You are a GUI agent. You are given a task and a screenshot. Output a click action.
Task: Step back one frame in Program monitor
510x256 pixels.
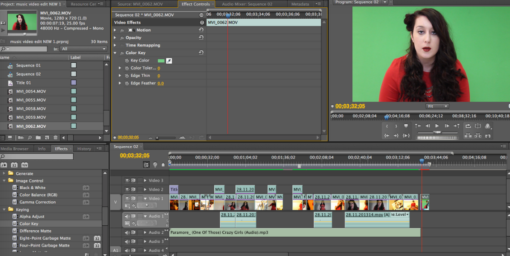pos(428,126)
